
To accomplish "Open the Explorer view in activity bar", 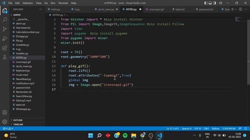I will click(x=5, y=10).
